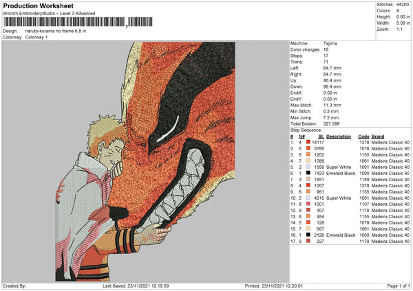This screenshot has width=413, height=291.
Task: Click the 'Created By:' footer label
Action: pyautogui.click(x=14, y=286)
